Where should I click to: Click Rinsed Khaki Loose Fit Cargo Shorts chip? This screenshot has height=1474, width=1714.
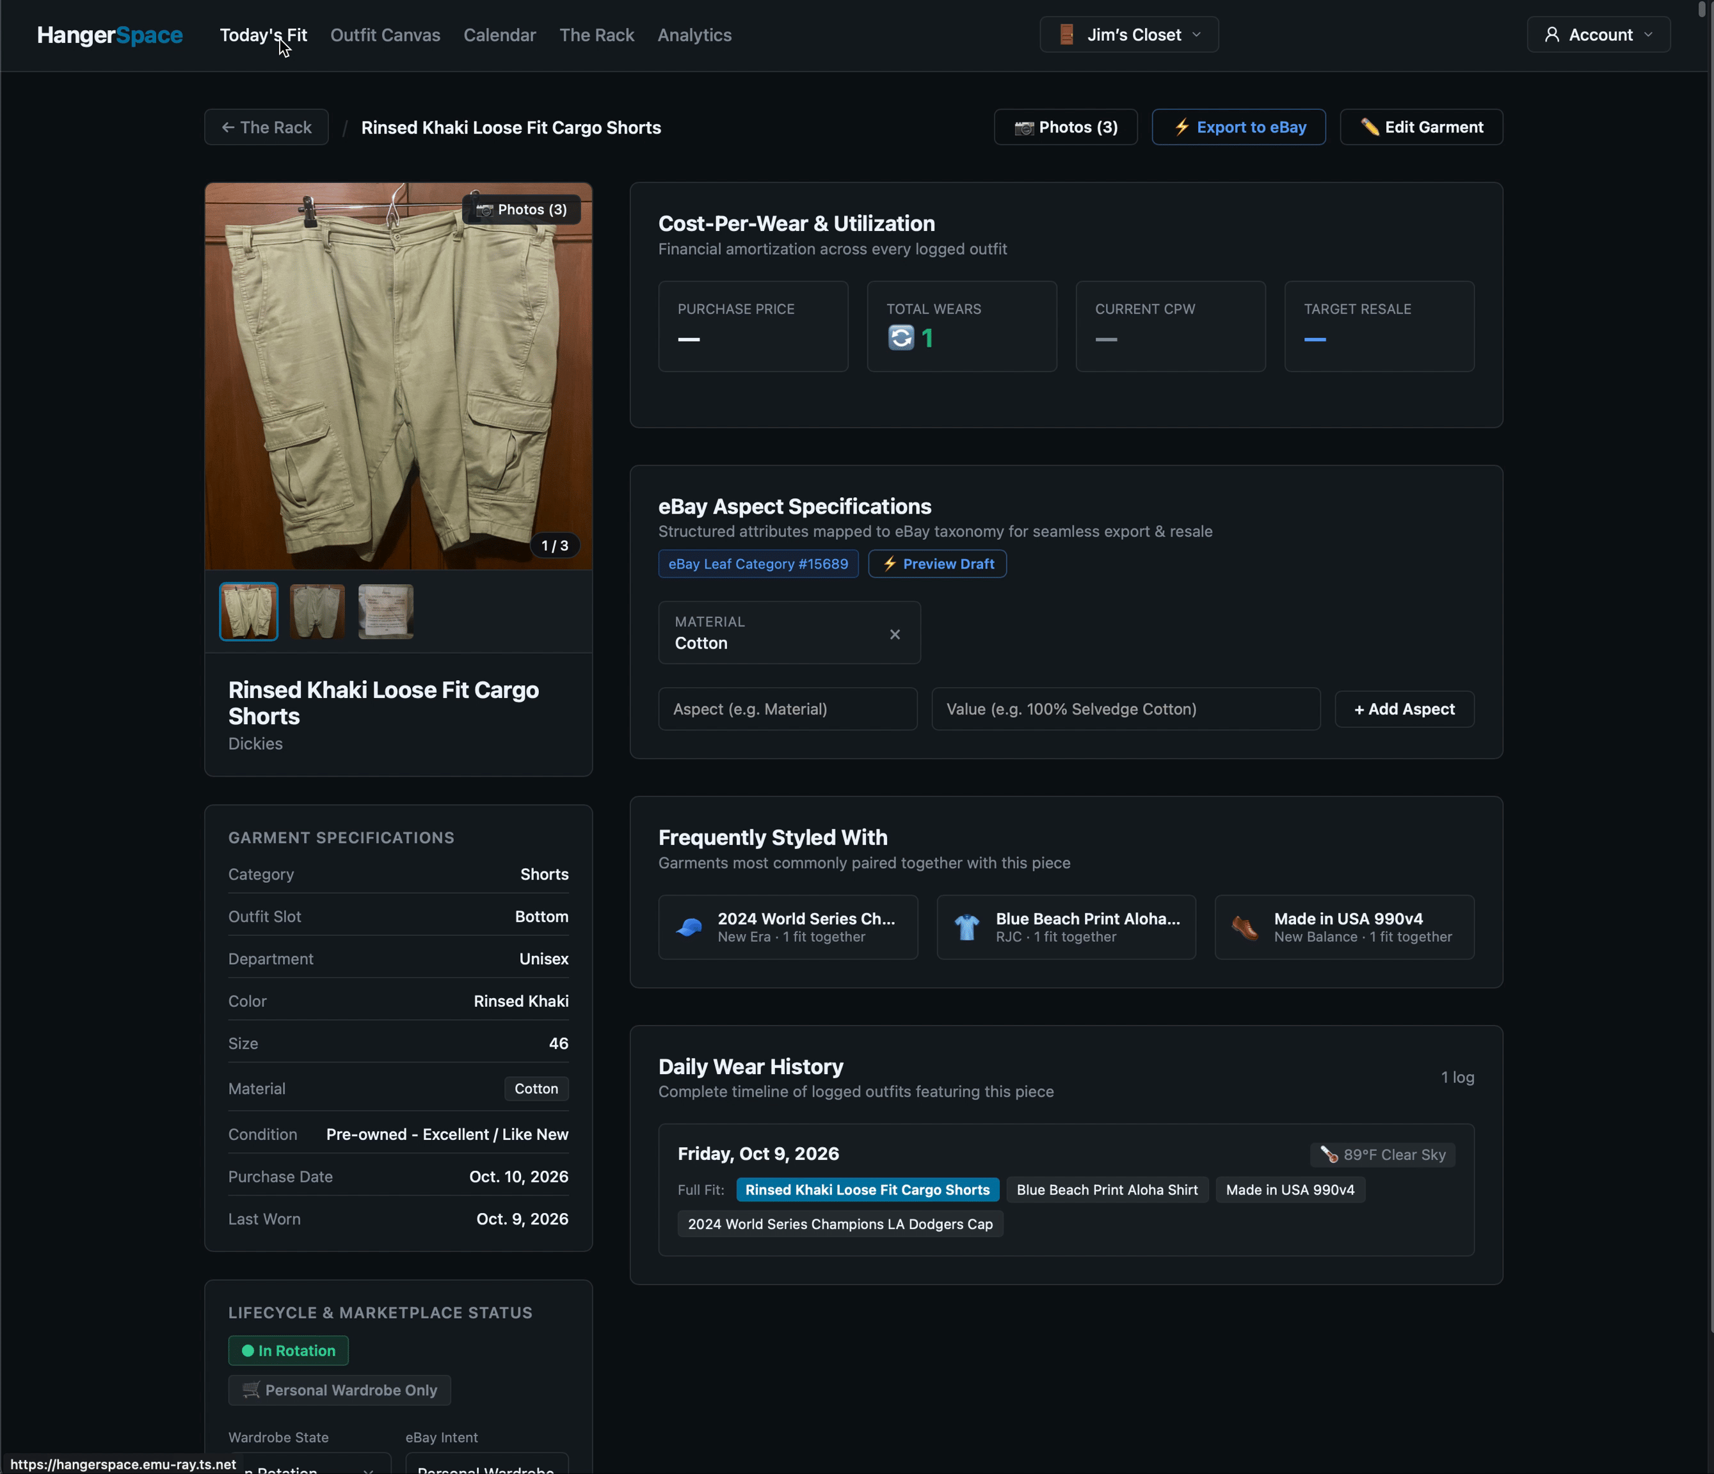(x=867, y=1191)
